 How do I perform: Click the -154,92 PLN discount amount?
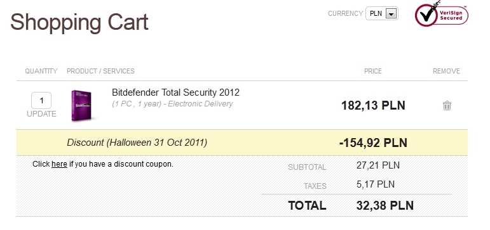coord(373,143)
